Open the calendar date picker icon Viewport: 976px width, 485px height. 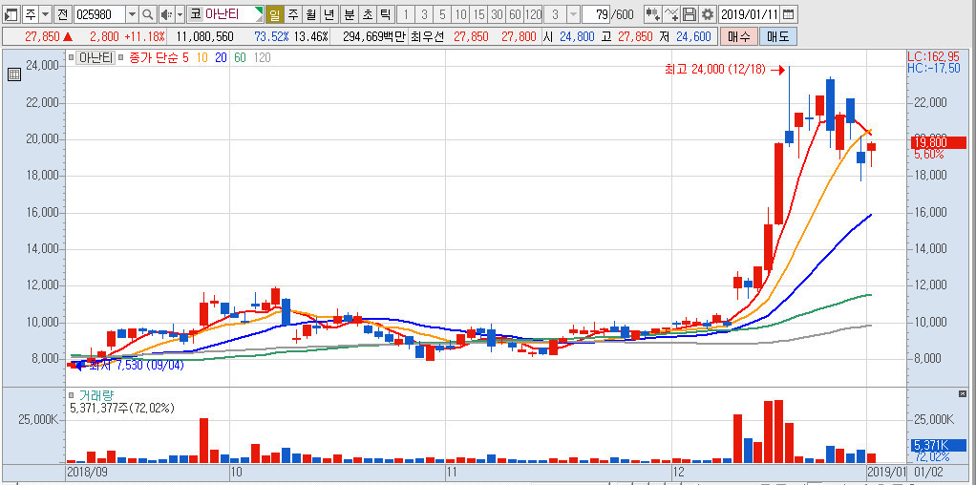point(788,13)
